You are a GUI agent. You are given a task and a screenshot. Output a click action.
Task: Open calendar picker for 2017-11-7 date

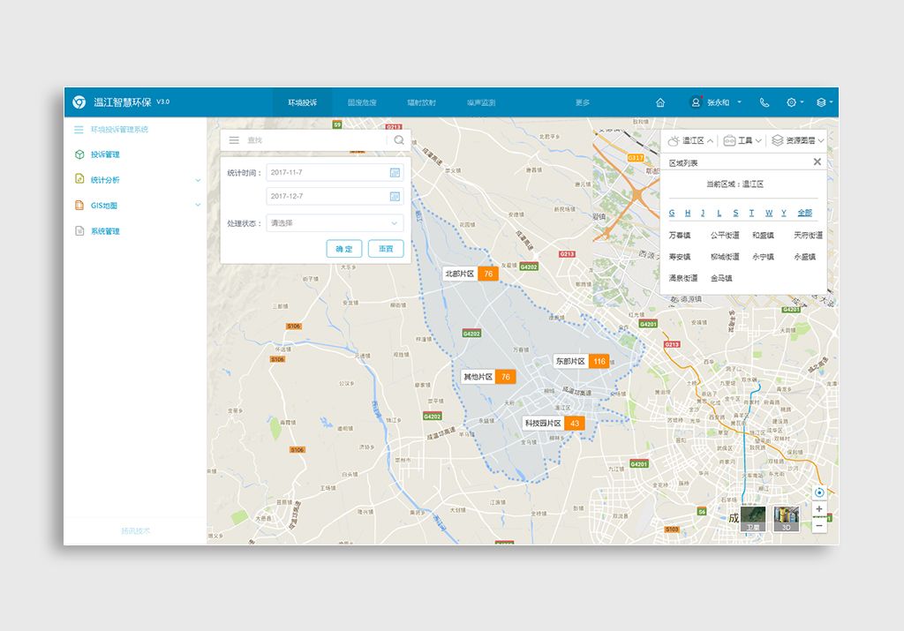click(x=395, y=173)
